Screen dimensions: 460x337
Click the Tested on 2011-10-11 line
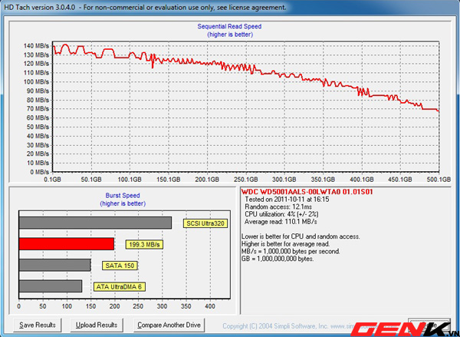287,200
